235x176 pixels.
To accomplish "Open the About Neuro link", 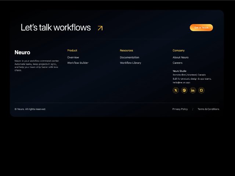I will (180, 57).
